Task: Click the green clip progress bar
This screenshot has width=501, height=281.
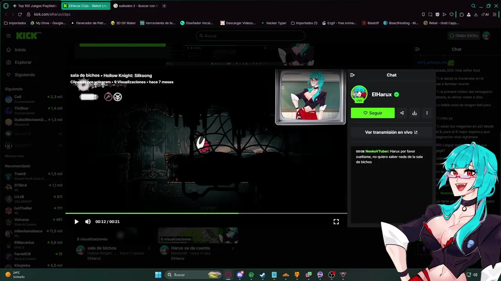Action: [206, 213]
